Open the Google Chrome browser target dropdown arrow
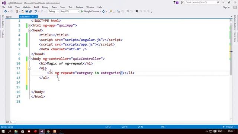This screenshot has height=134, width=238. click(x=100, y=12)
